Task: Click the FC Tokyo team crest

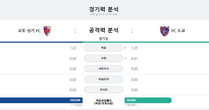Action: point(165,31)
